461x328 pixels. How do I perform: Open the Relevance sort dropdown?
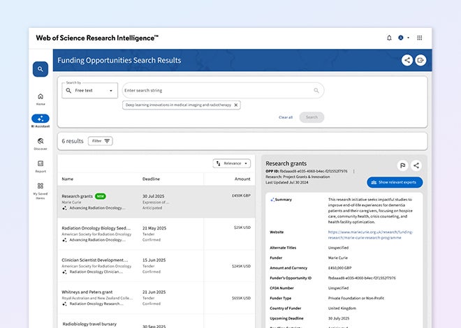click(x=231, y=163)
